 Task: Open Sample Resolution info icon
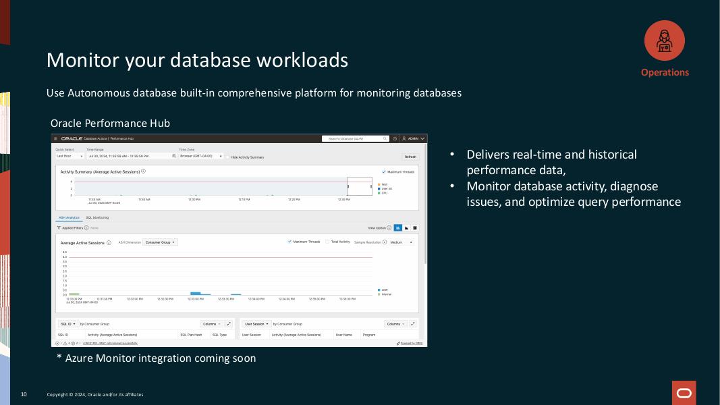(385, 242)
